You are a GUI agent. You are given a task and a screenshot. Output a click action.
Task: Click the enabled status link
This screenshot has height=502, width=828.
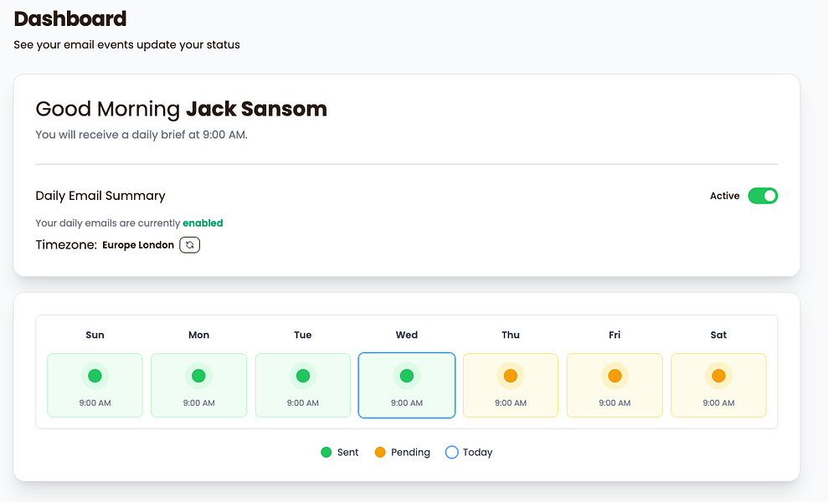(x=203, y=223)
